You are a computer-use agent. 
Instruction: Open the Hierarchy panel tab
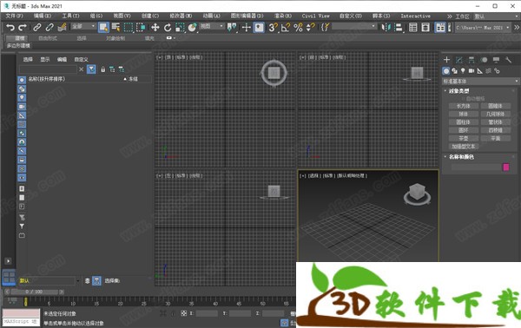[472, 60]
